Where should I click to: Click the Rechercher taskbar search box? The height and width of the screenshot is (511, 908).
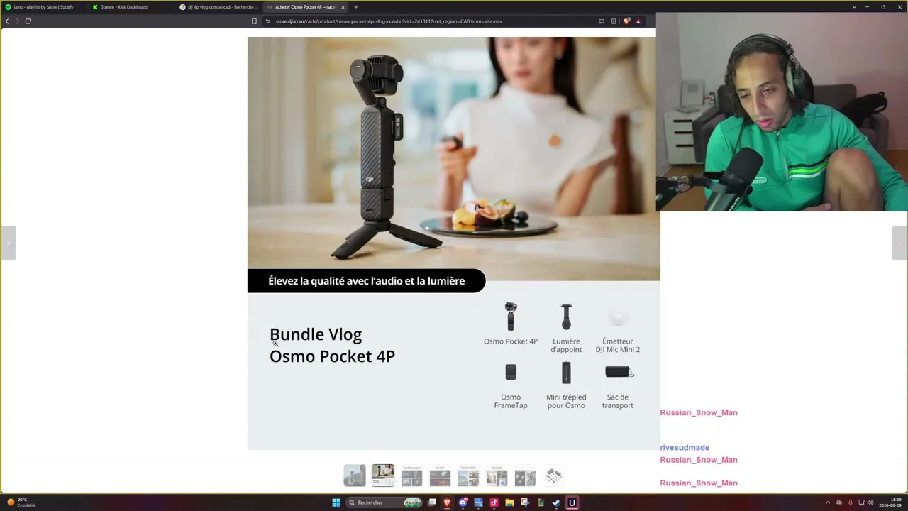click(x=384, y=502)
